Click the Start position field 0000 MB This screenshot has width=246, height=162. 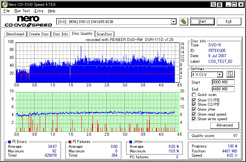point(223,82)
